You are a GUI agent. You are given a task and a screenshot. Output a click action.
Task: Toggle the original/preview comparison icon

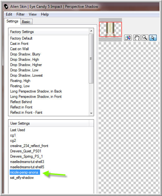coord(128,38)
